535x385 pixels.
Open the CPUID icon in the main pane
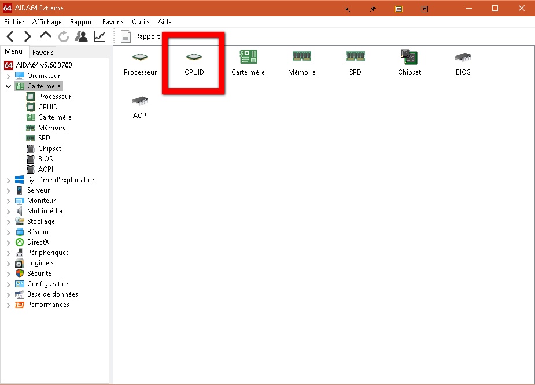tap(194, 64)
